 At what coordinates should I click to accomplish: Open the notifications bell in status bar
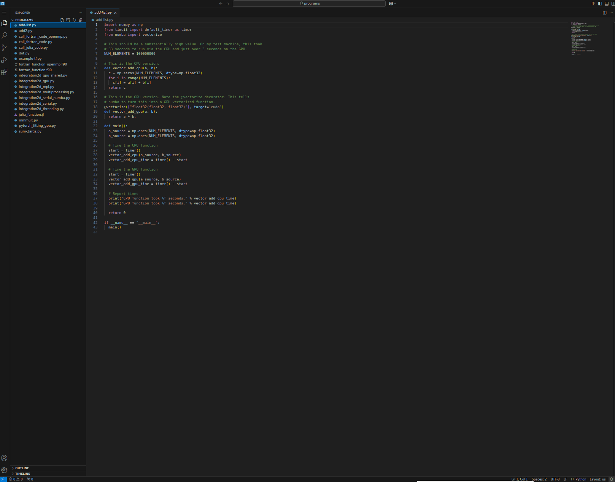(611, 479)
